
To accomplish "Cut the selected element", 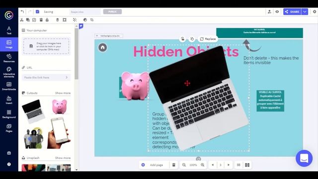I will point(22,20).
